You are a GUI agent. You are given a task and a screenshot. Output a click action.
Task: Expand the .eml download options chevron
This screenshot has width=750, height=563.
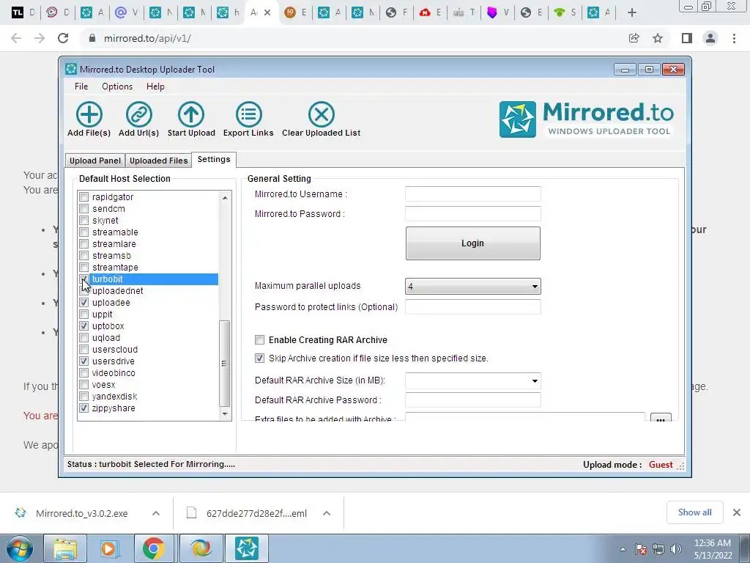click(327, 513)
